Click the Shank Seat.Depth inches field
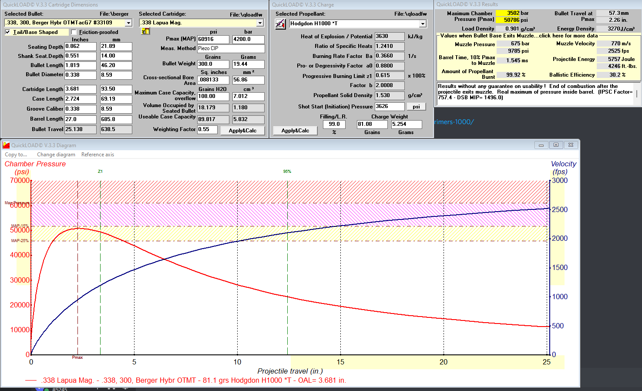The width and height of the screenshot is (642, 391). (81, 56)
